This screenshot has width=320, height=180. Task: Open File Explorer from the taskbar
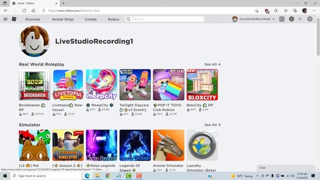[x=97, y=175]
